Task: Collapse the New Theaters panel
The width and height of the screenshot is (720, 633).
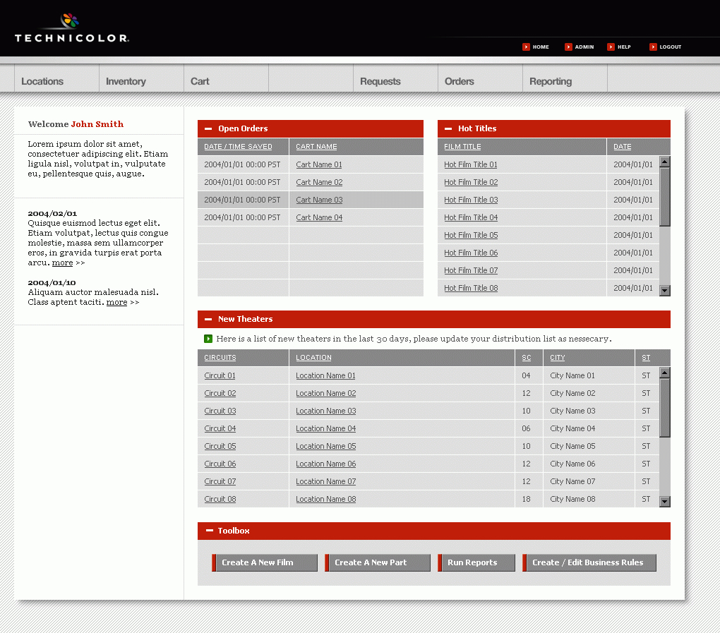Action: pos(208,320)
